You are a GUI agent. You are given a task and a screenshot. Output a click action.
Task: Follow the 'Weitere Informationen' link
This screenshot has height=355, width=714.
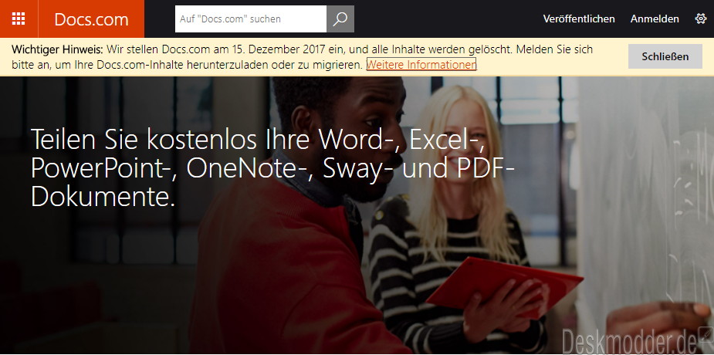click(421, 65)
